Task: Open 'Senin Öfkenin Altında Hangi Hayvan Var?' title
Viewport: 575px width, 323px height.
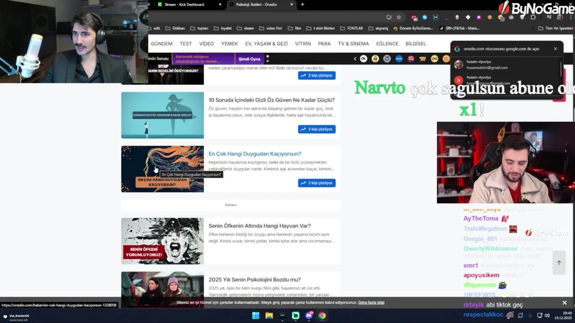Action: pyautogui.click(x=260, y=226)
